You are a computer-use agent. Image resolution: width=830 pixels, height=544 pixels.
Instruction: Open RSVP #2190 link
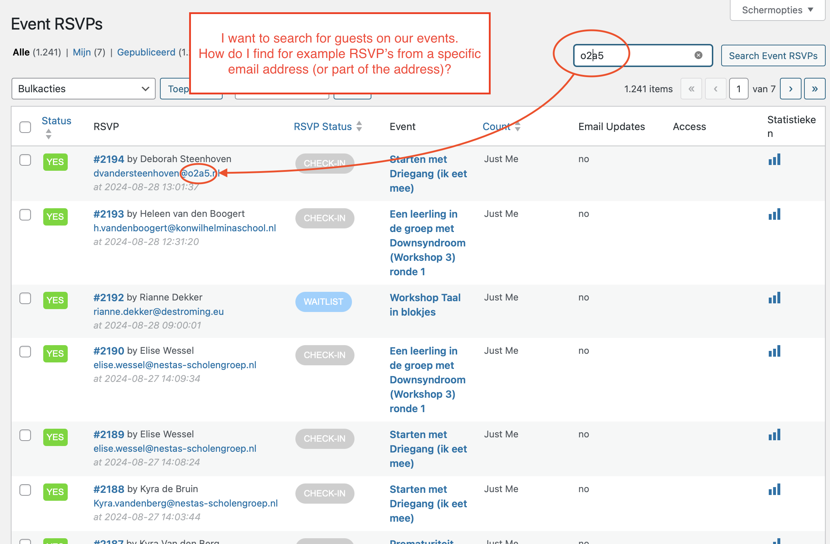click(109, 351)
